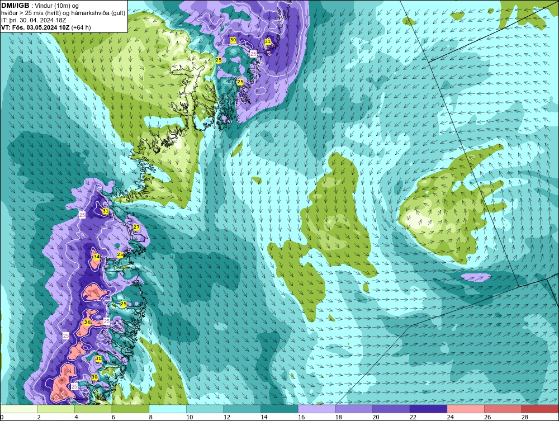Click the light salmon 24–26 m/s legend swatch

pyautogui.click(x=466, y=409)
